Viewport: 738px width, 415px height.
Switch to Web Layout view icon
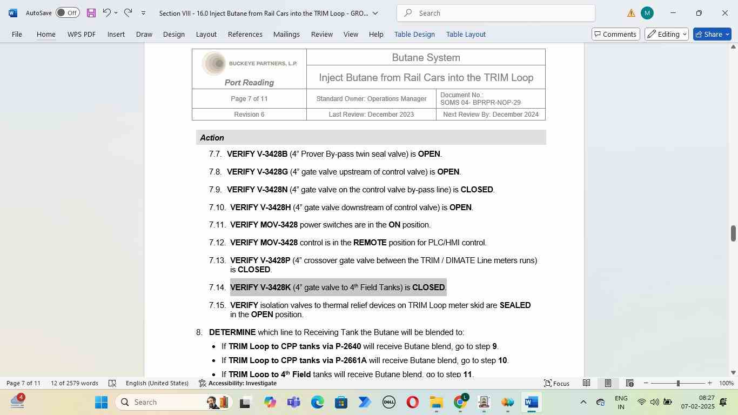pos(629,383)
